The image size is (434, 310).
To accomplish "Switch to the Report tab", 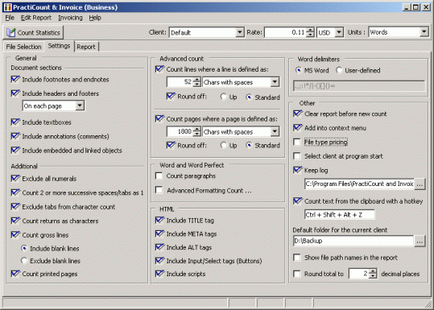I will 86,47.
